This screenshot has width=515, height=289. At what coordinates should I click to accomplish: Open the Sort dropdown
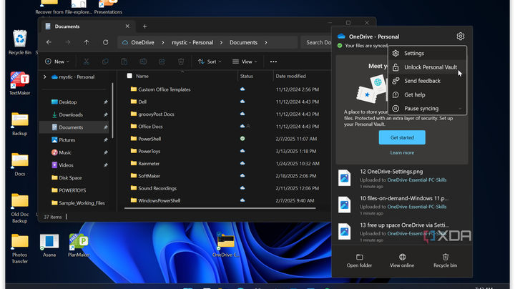[210, 62]
